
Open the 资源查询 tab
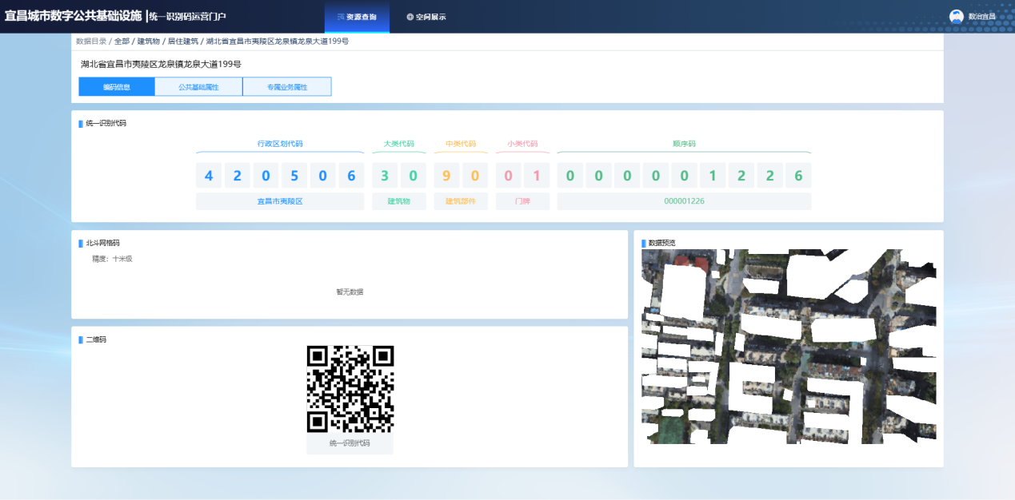[357, 17]
